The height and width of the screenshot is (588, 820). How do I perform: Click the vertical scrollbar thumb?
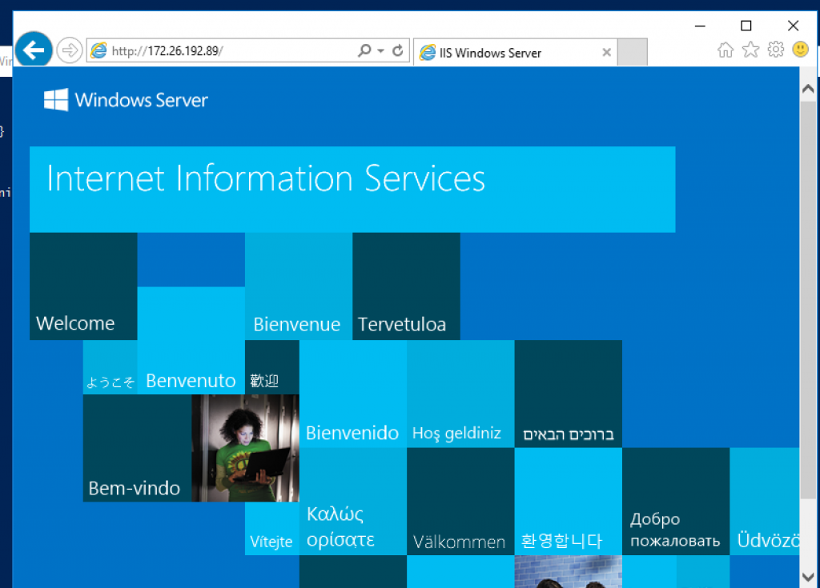(x=808, y=300)
